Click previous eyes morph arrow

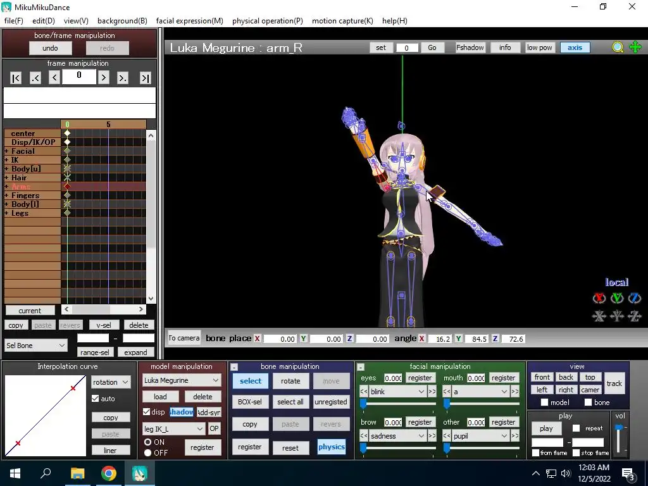(364, 391)
